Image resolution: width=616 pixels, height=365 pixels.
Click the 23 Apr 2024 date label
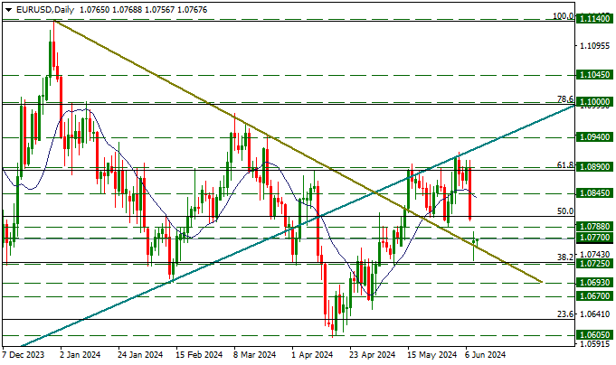point(373,355)
